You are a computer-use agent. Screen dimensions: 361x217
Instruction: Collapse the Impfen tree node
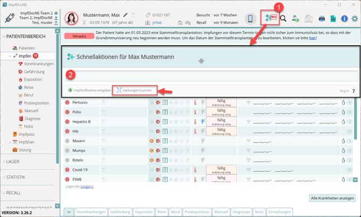tap(10, 56)
